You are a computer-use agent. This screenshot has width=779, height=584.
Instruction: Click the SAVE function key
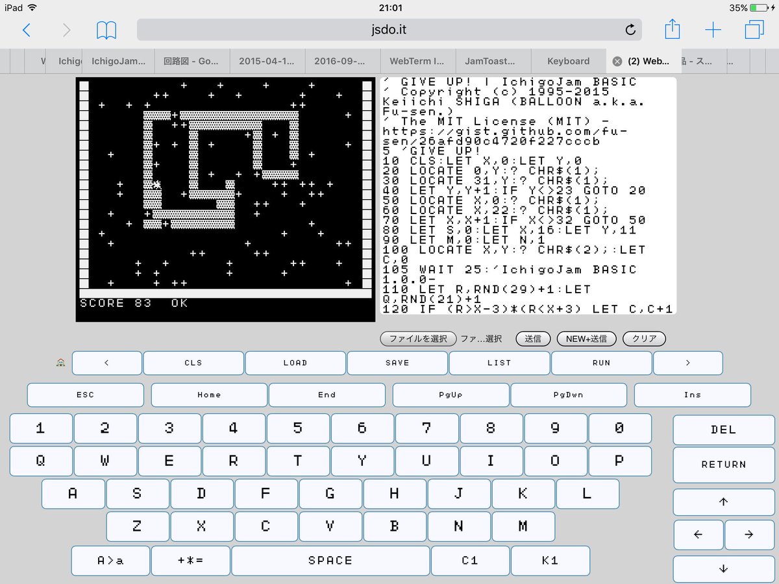click(397, 363)
